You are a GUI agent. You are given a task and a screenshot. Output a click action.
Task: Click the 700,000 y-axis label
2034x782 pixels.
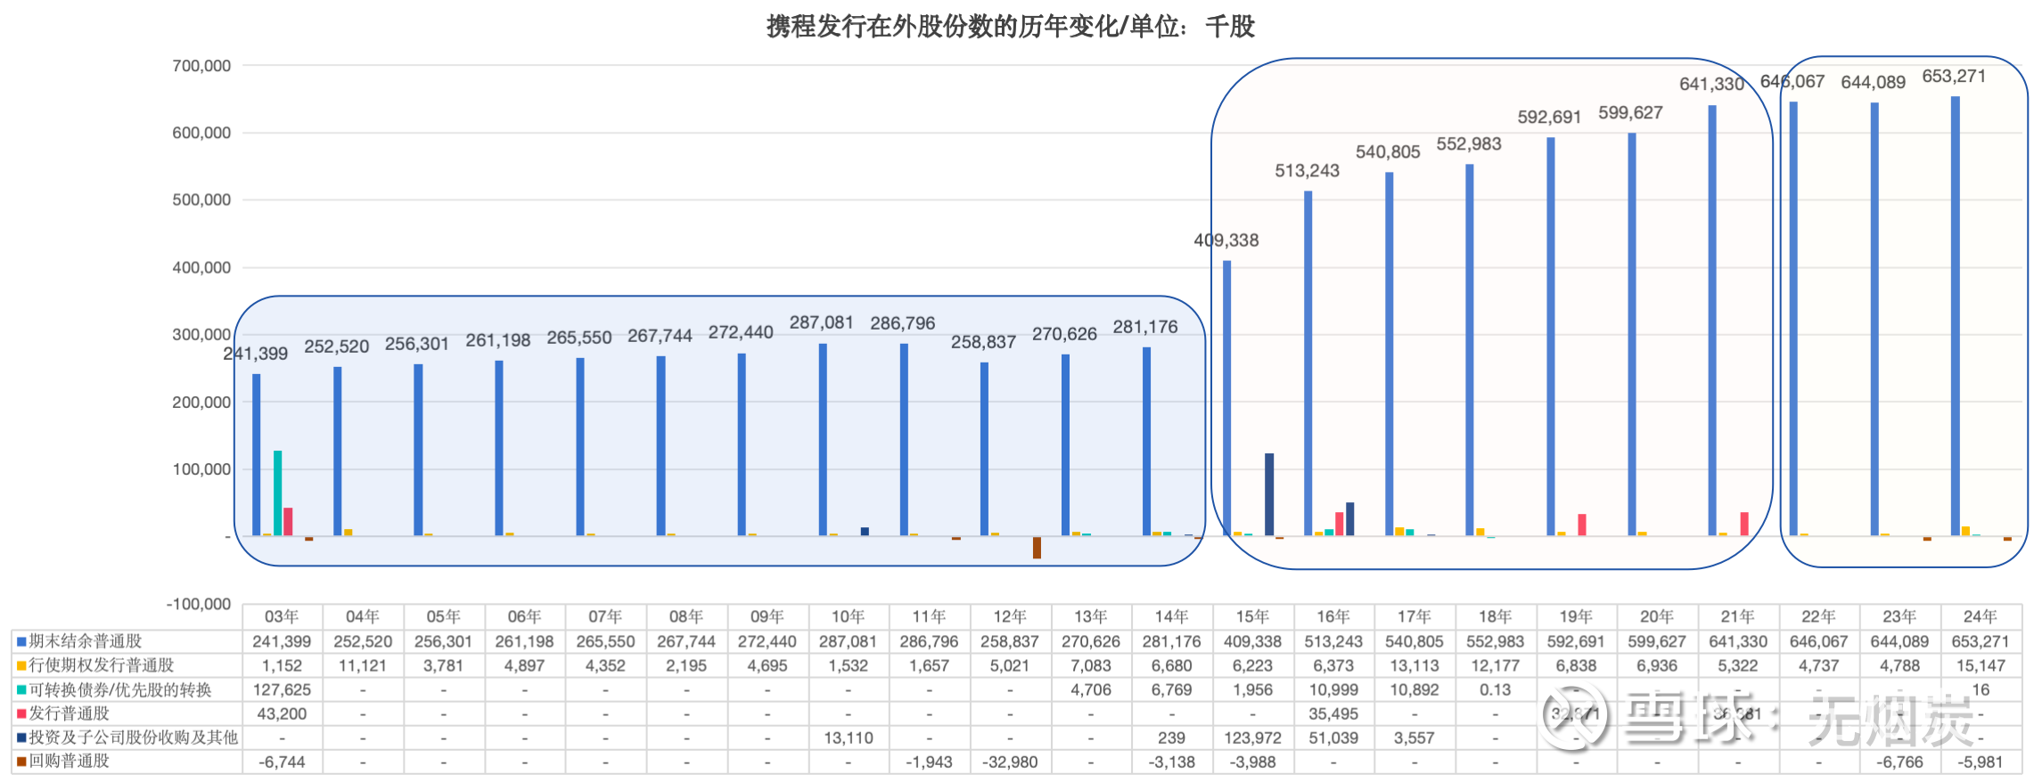pos(201,66)
